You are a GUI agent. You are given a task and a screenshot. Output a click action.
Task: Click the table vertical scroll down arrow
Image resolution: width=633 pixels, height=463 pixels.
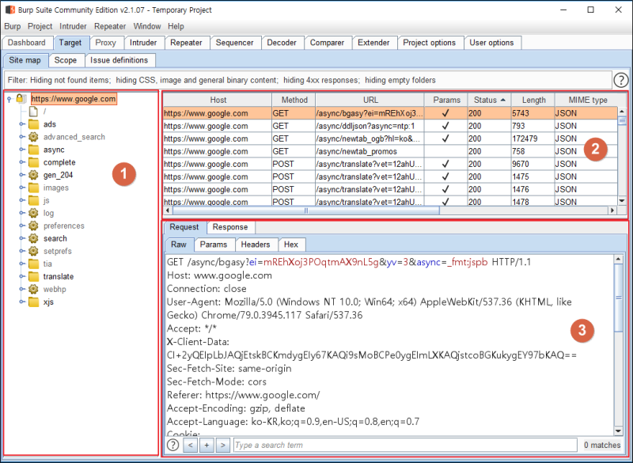coord(622,200)
